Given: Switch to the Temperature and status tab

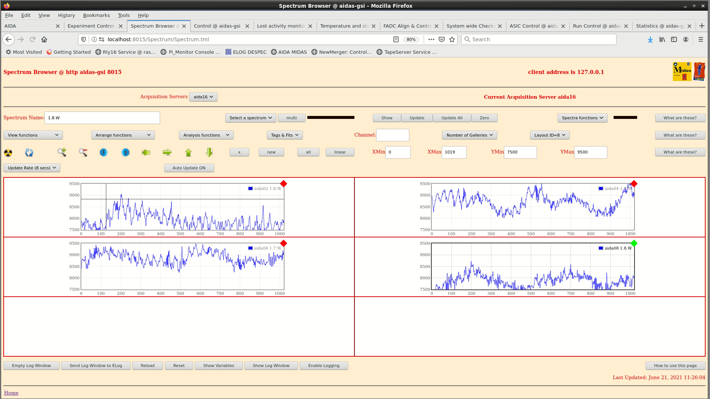Looking at the screenshot, I should point(344,26).
